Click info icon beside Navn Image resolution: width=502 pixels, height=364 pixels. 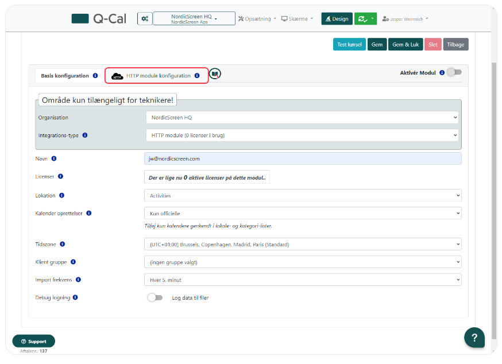pos(54,158)
